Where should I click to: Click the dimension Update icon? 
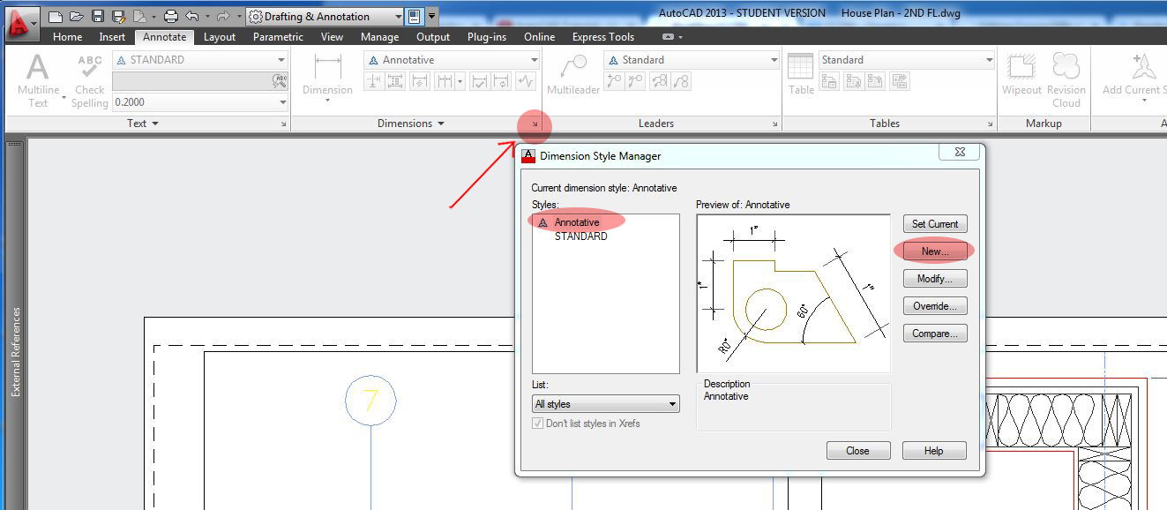point(502,81)
